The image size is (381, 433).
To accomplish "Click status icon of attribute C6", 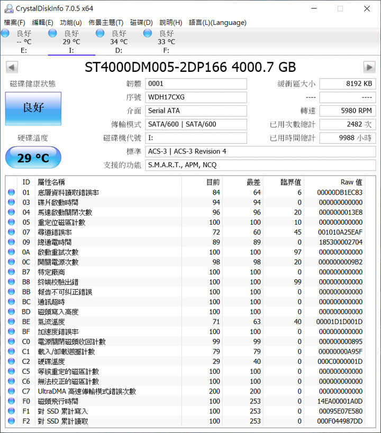I will (11, 381).
